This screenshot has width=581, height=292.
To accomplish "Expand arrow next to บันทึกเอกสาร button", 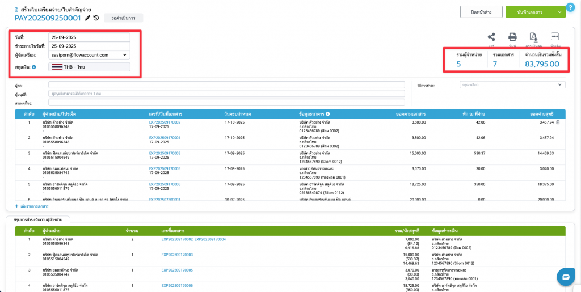I will coord(561,12).
